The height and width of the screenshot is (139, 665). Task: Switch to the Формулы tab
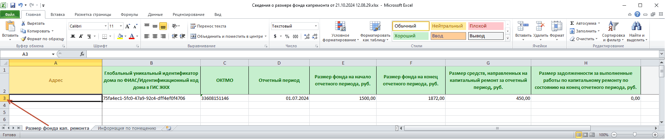click(x=129, y=14)
